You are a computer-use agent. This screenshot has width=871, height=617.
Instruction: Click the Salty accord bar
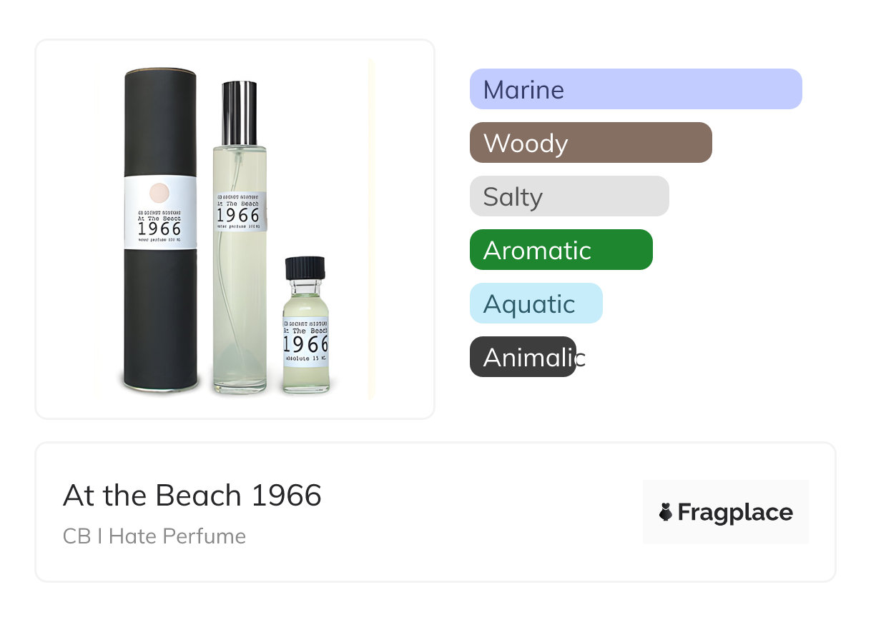[x=569, y=196]
